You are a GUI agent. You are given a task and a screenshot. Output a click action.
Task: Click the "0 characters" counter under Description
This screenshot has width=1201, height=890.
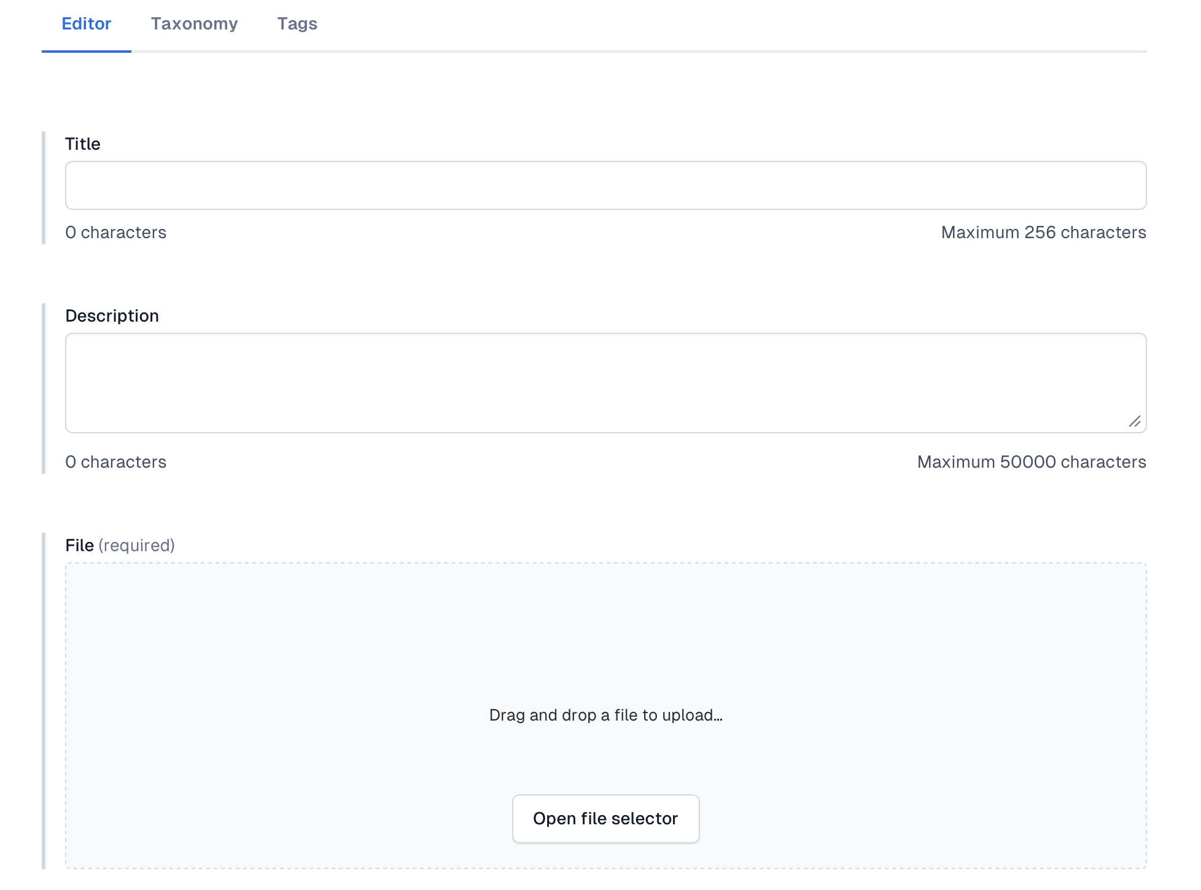click(116, 462)
